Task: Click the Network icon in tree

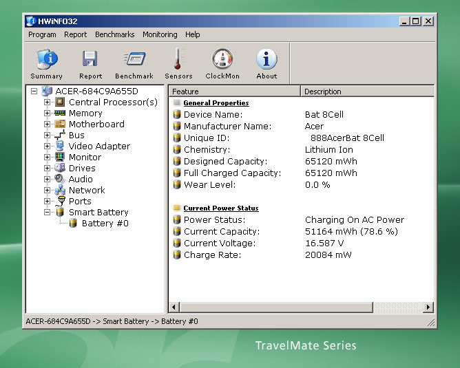Action: tap(60, 190)
